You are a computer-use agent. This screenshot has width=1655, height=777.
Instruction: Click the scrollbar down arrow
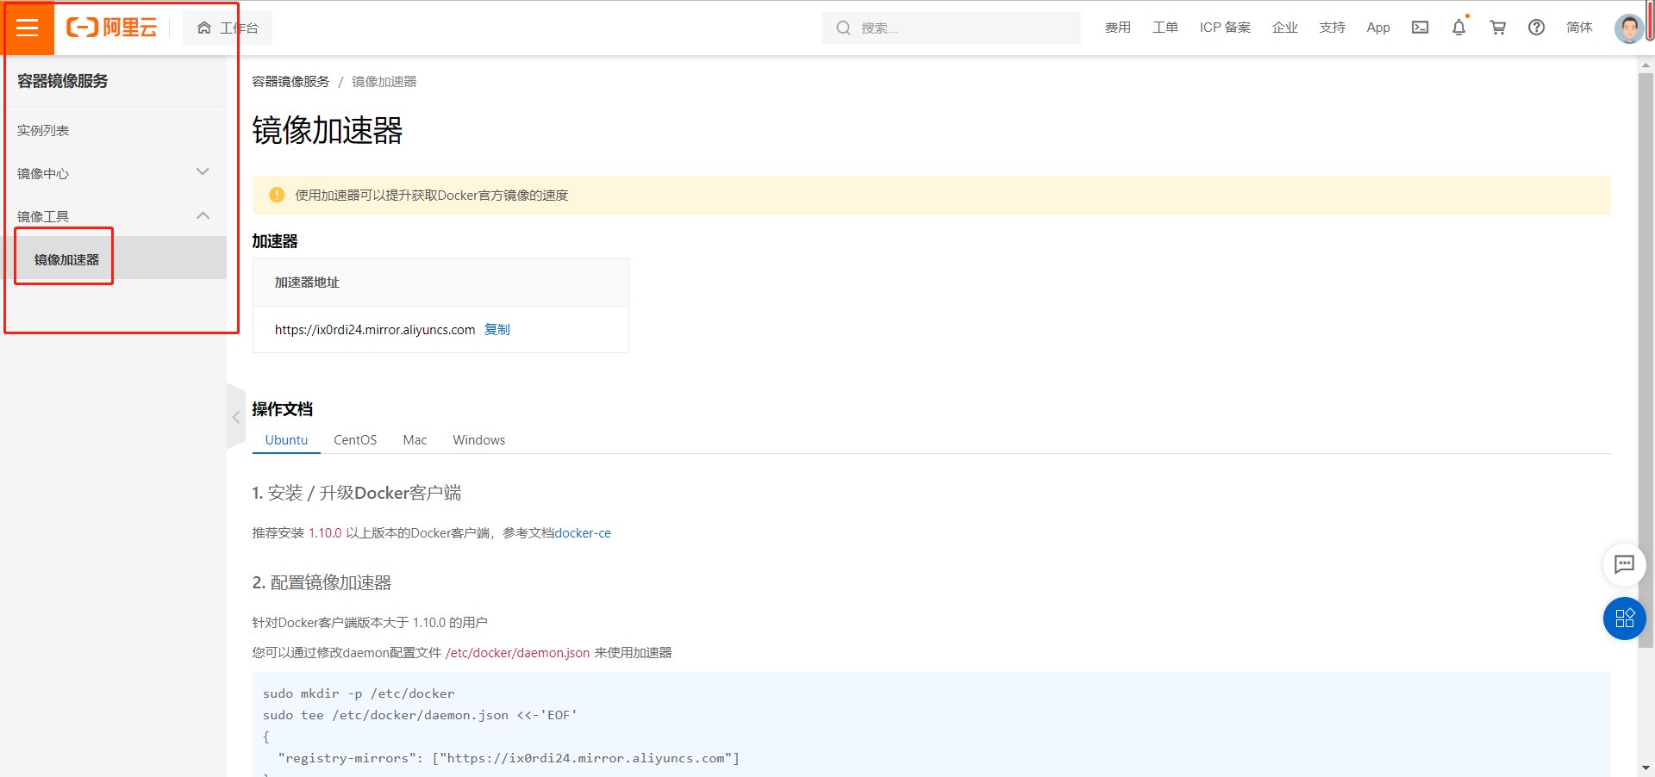tap(1646, 768)
